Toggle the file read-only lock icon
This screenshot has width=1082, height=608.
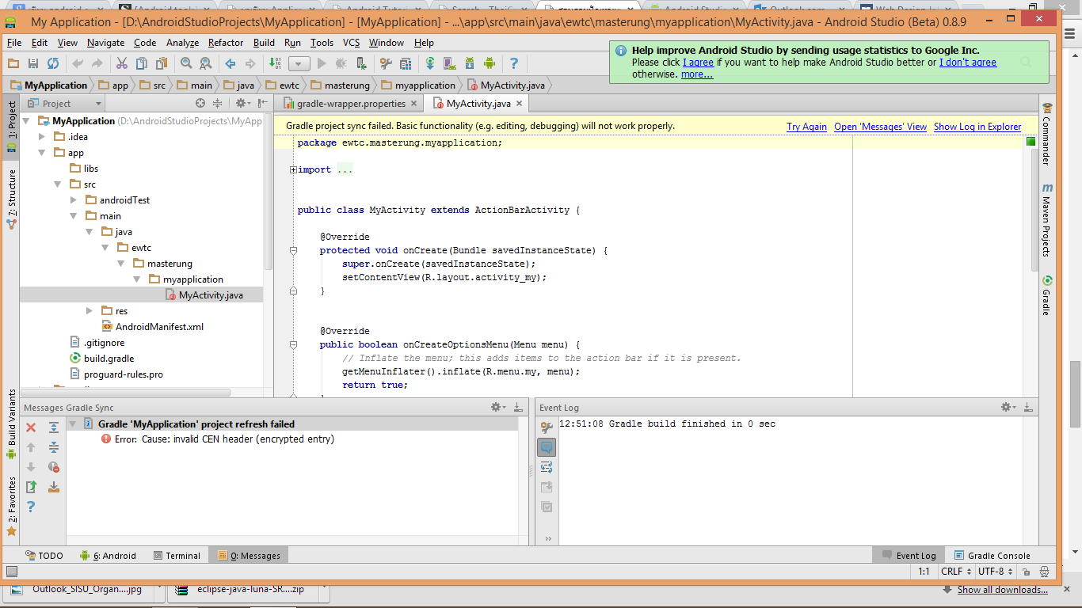click(x=1027, y=572)
